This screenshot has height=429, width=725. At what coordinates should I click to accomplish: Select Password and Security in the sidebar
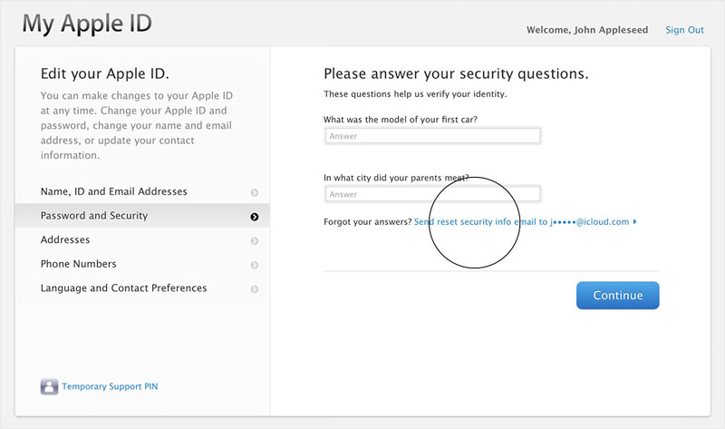click(94, 216)
